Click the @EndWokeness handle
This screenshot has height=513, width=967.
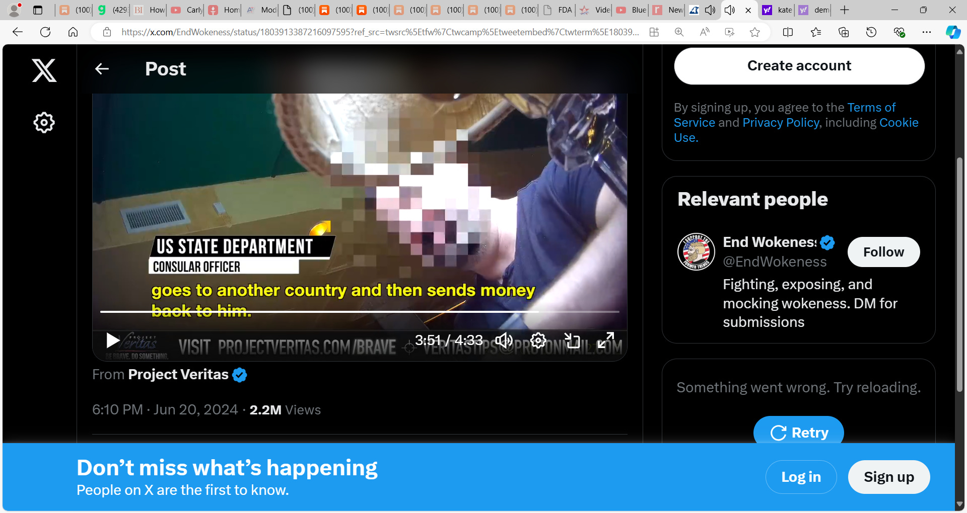point(775,262)
